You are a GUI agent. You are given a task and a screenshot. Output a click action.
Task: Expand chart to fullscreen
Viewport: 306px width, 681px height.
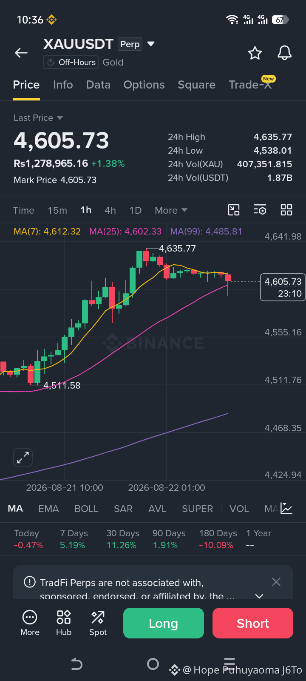coord(23,458)
